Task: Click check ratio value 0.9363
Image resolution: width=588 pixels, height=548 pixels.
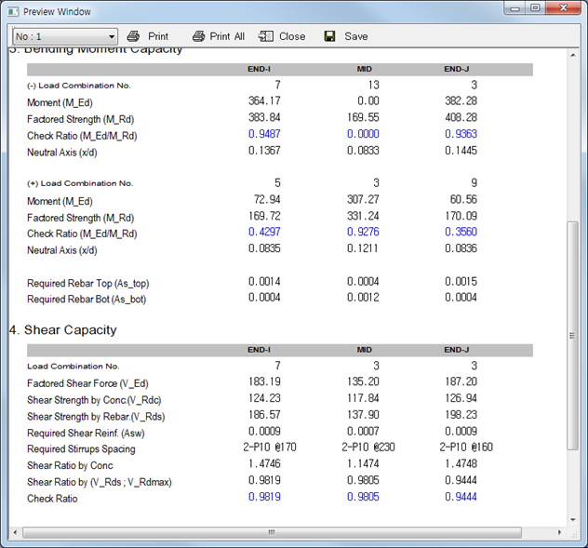Action: (x=461, y=134)
